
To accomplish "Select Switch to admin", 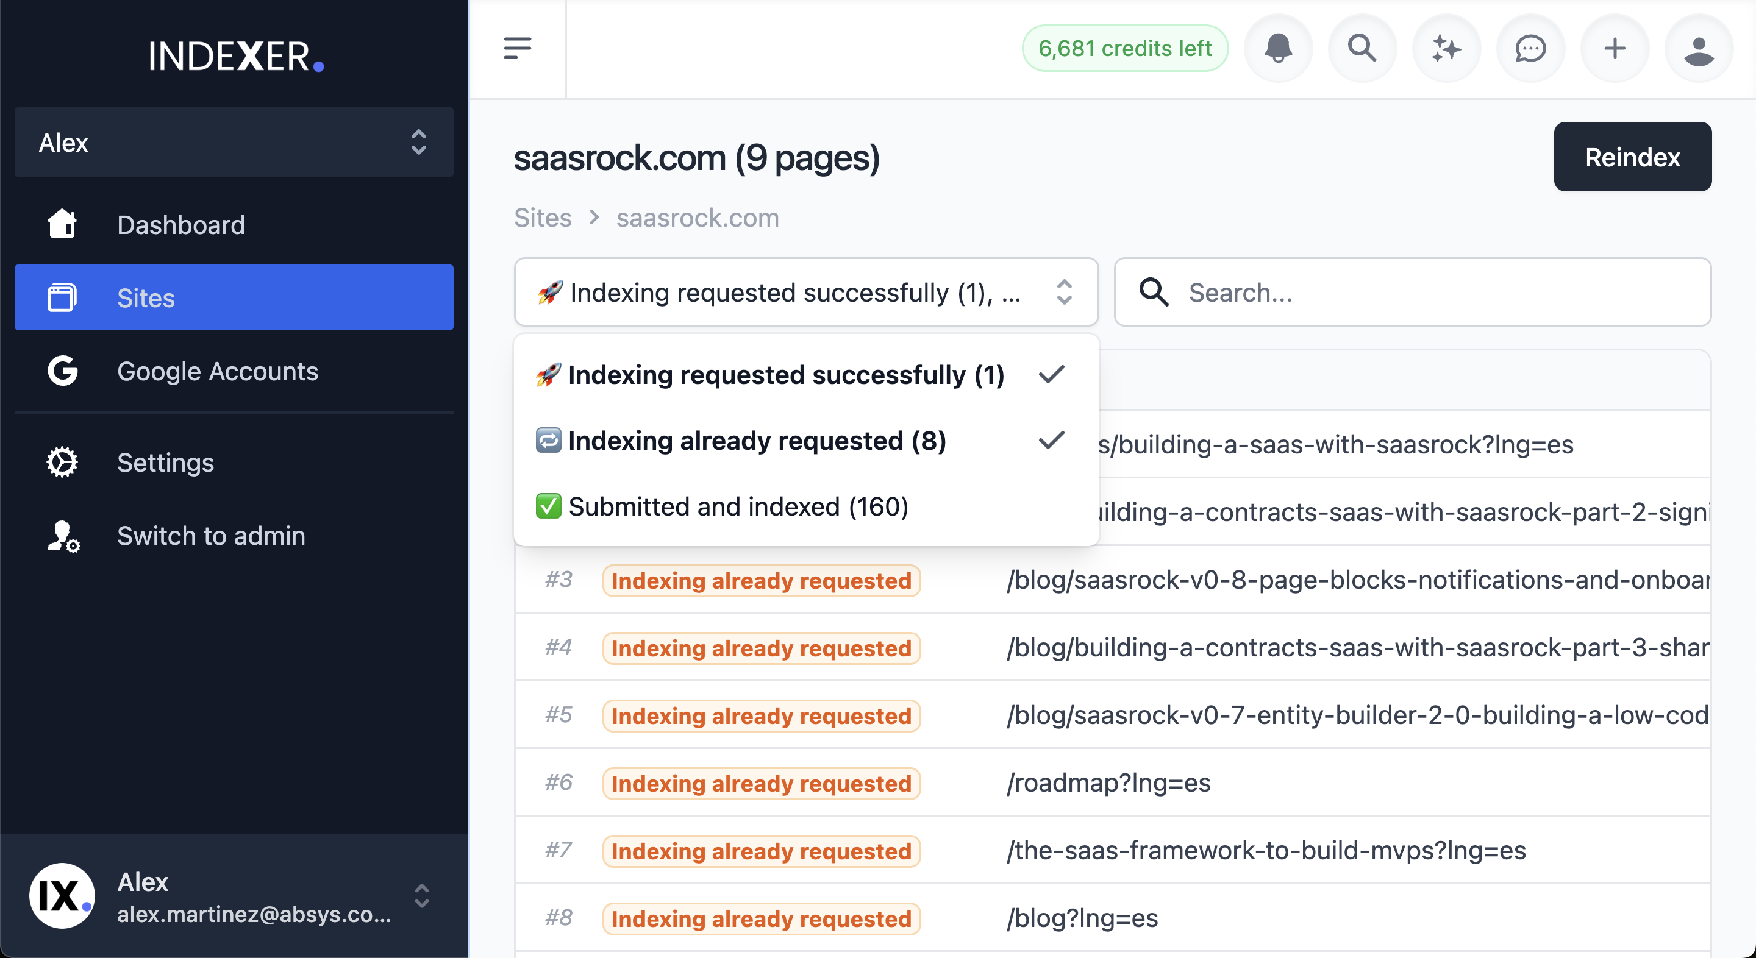I will pos(234,536).
